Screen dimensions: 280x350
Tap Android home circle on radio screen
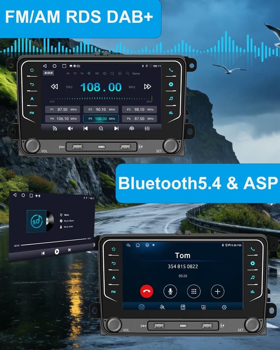(x=55, y=66)
